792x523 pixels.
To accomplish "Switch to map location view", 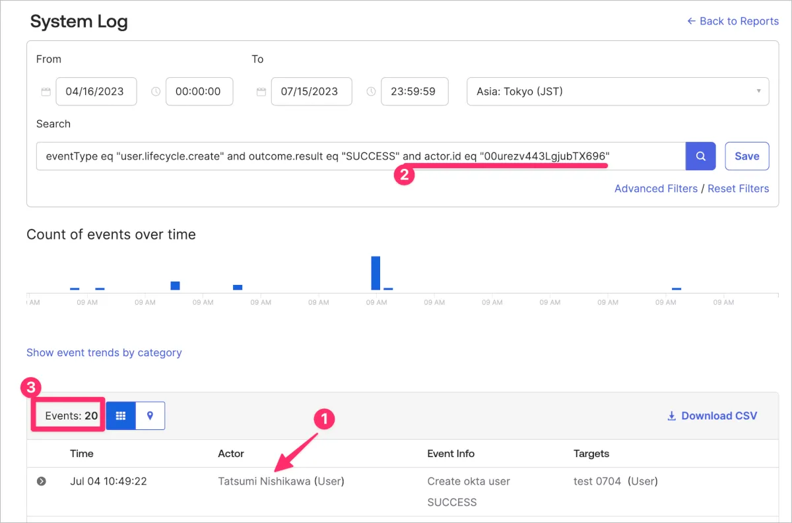I will click(x=150, y=416).
